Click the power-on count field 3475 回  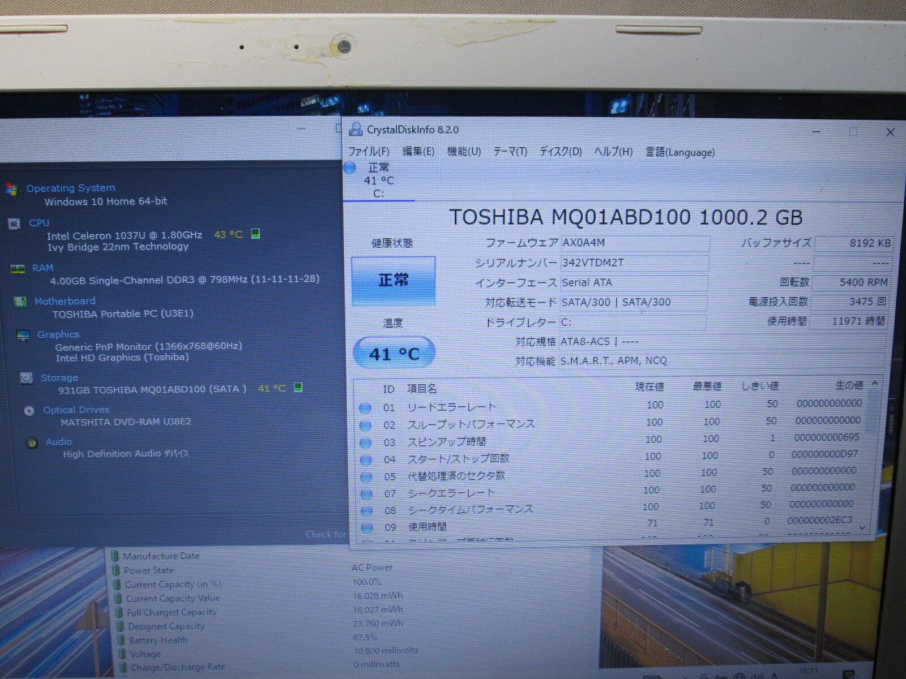pyautogui.click(x=849, y=302)
